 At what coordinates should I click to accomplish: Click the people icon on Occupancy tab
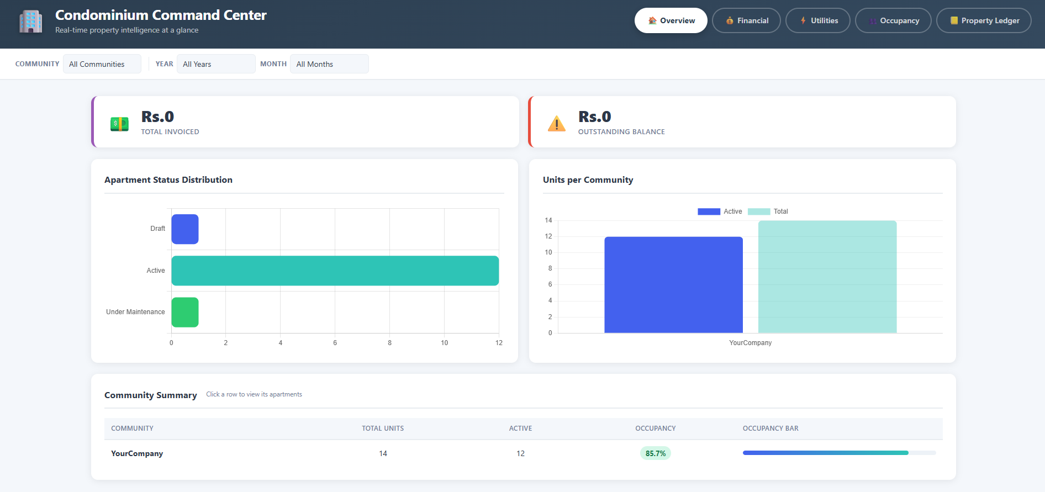[x=873, y=20]
